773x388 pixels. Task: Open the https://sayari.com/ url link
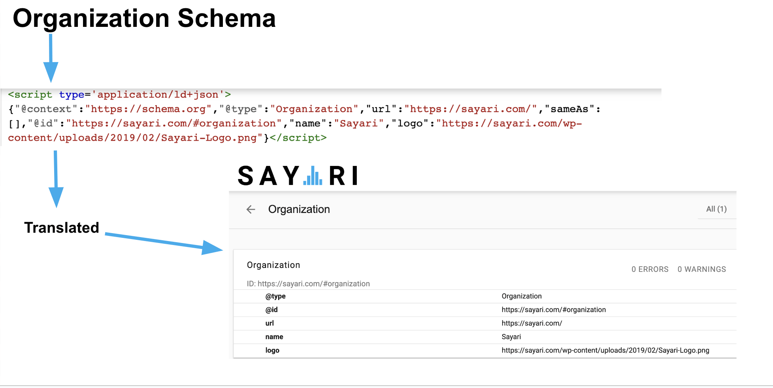coord(532,323)
